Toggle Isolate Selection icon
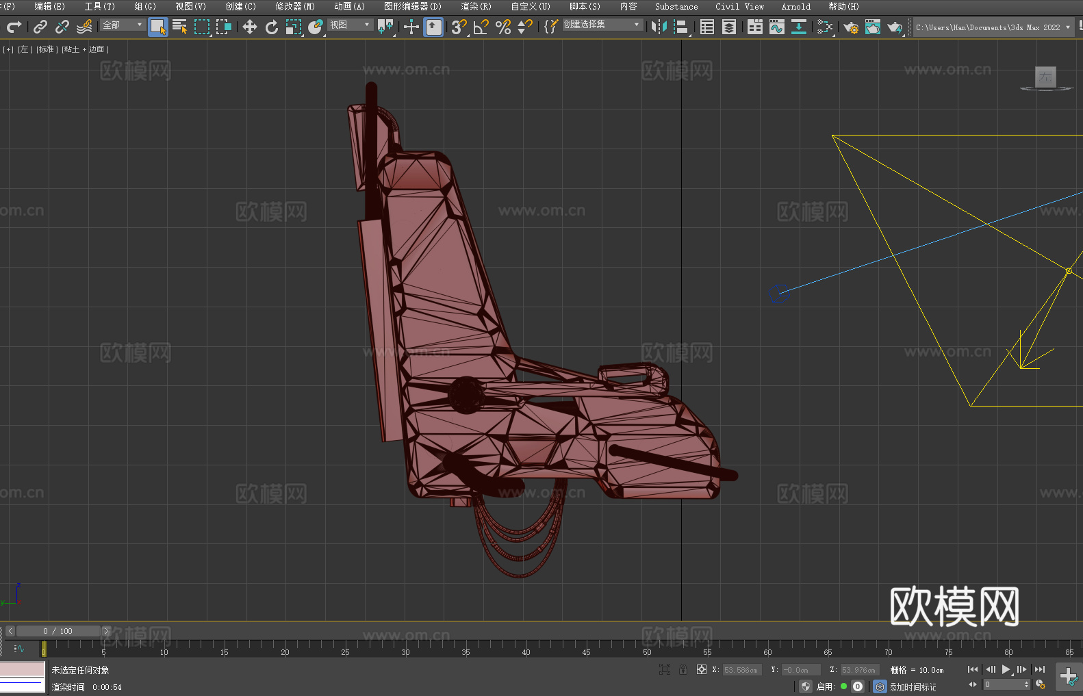The image size is (1083, 696). (x=665, y=669)
